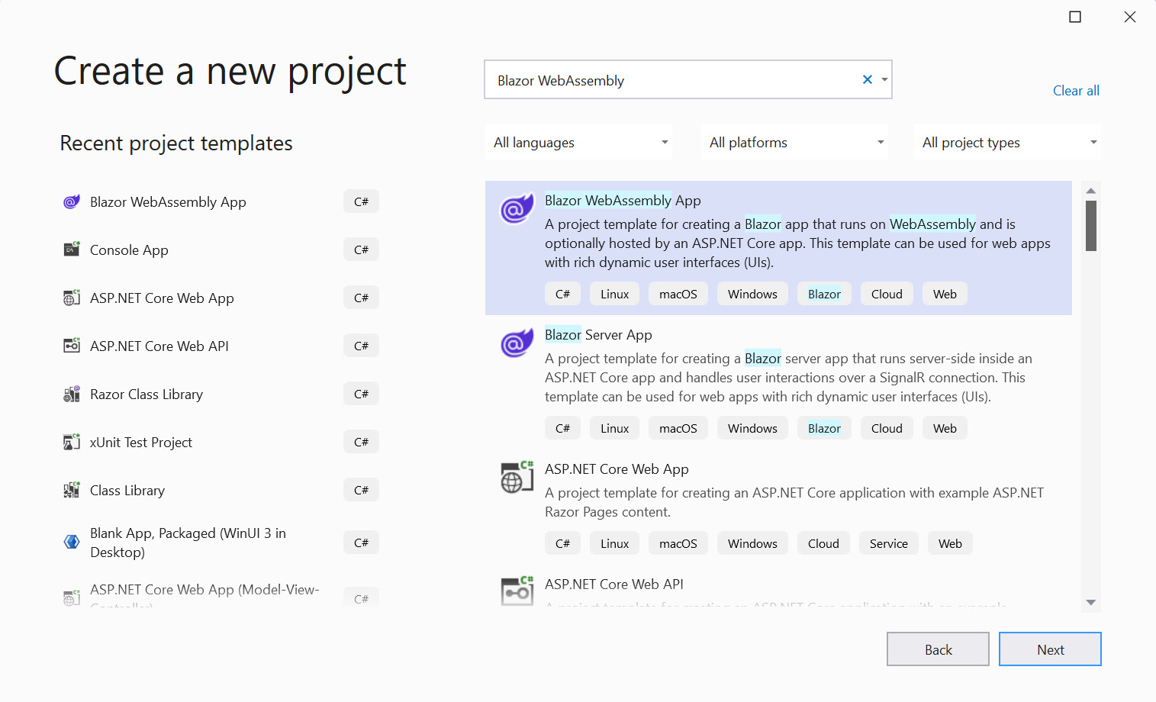
Task: Select ASP.NET Core Web API recent template name
Action: pyautogui.click(x=159, y=346)
